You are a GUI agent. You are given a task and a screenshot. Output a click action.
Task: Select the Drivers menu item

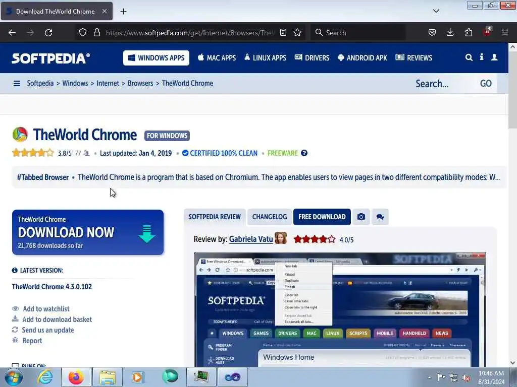click(x=312, y=58)
